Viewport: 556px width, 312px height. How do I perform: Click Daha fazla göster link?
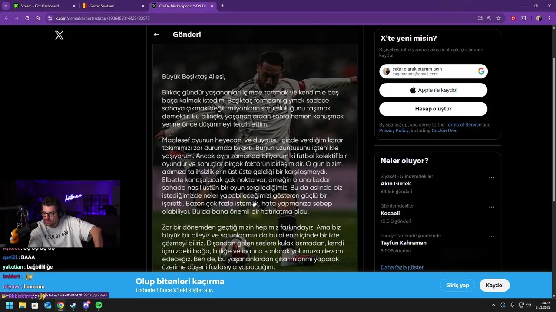[x=402, y=267]
